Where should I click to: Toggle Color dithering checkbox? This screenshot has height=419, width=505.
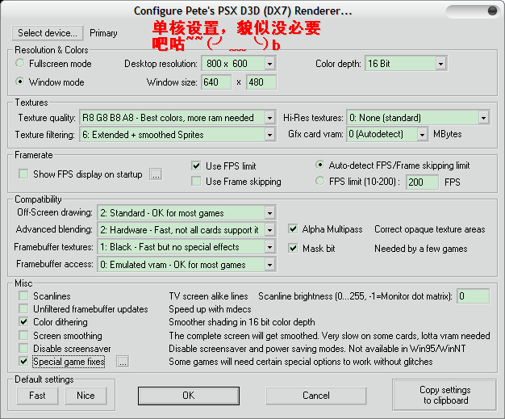(x=23, y=321)
